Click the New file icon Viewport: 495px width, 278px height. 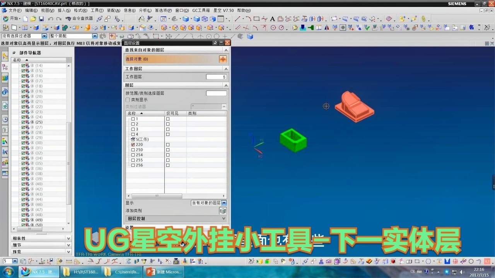(x=26, y=19)
